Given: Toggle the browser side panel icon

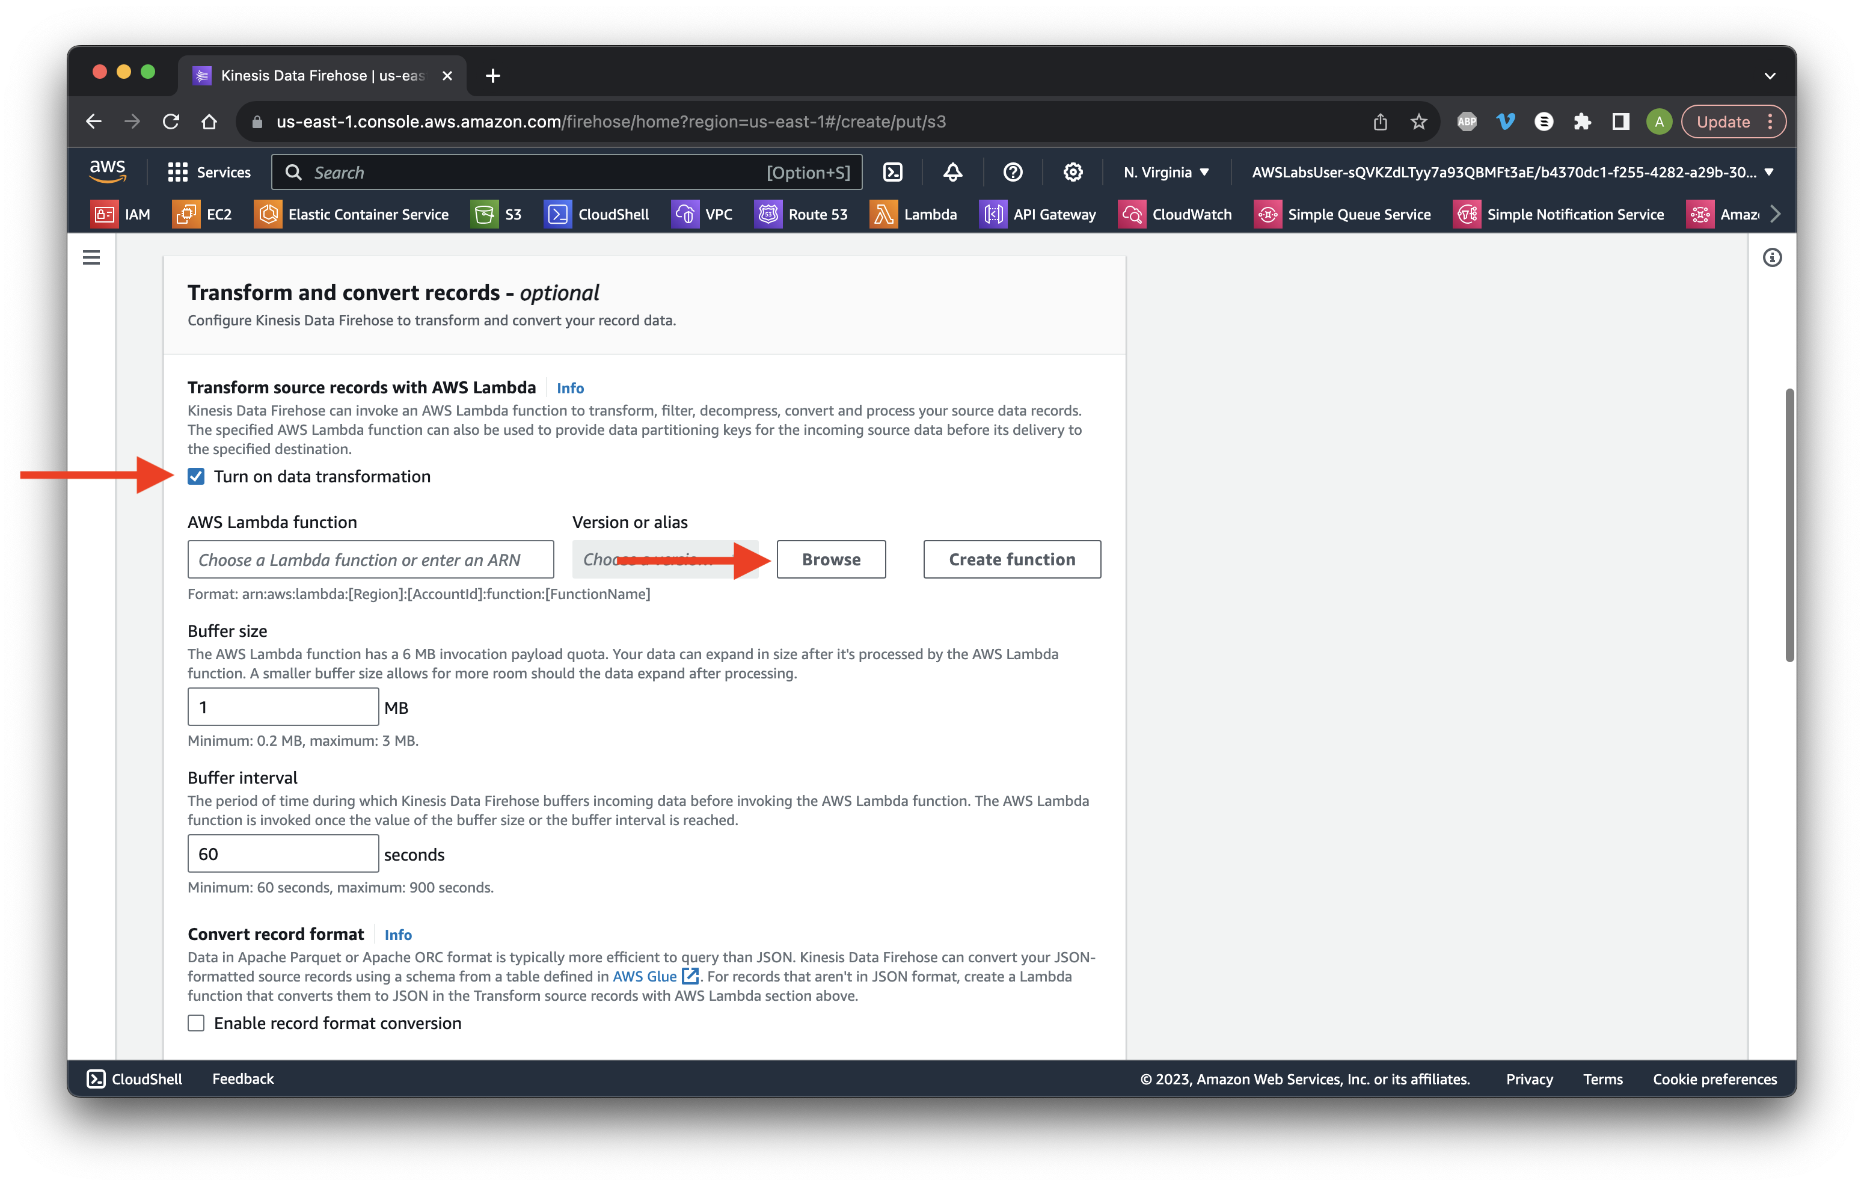Looking at the screenshot, I should click(1620, 121).
